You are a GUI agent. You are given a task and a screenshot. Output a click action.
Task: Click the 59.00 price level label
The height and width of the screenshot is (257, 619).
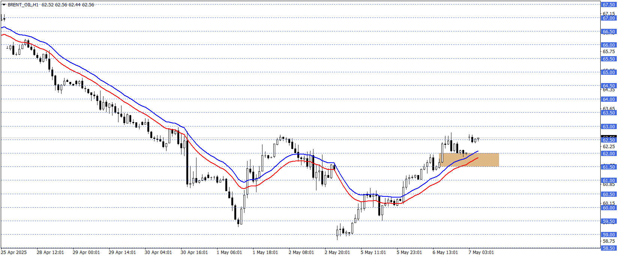(609, 235)
